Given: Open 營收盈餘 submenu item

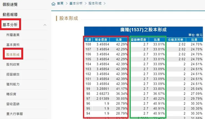Looking at the screenshot, I should coord(13,104).
